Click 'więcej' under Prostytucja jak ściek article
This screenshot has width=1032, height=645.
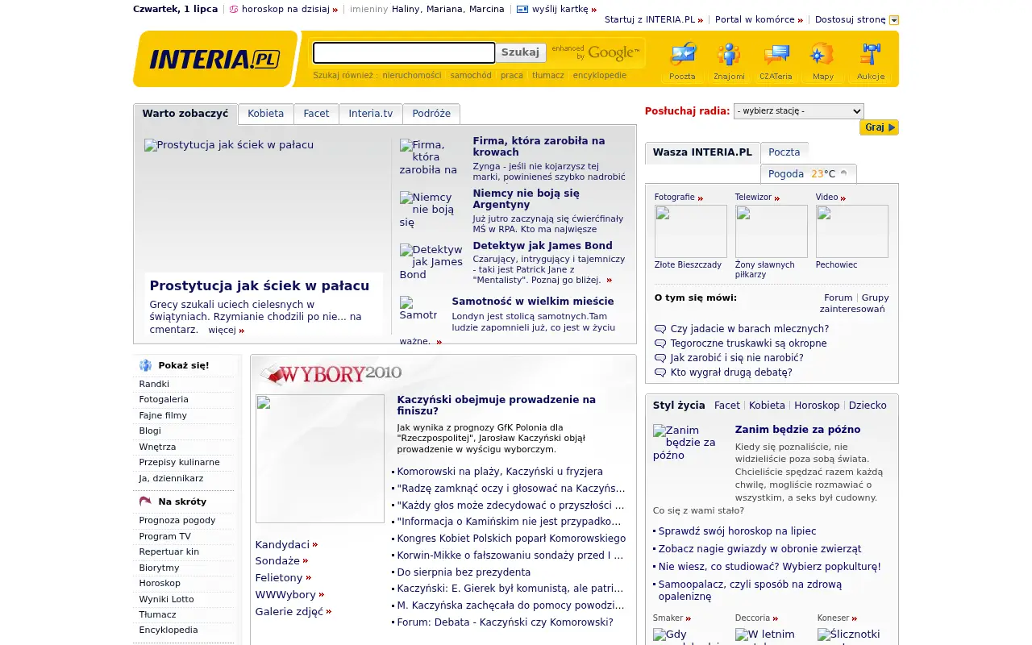point(223,330)
